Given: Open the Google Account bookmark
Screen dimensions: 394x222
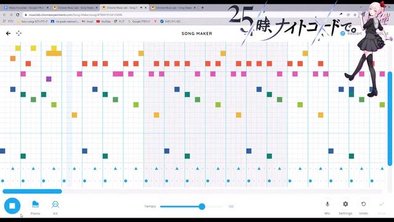Looking at the screenshot, I should tap(139, 22).
